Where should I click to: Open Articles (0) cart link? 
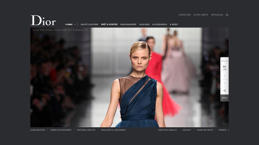tap(217, 15)
